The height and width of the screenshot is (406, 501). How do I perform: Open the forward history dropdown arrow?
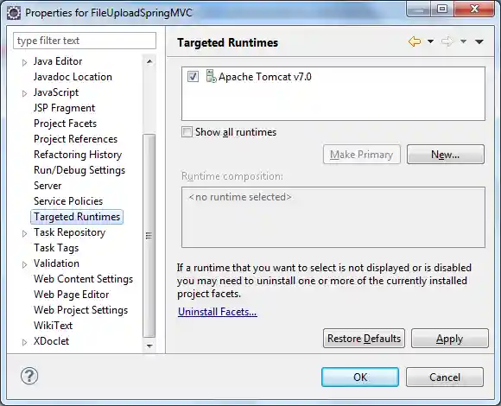coord(463,41)
